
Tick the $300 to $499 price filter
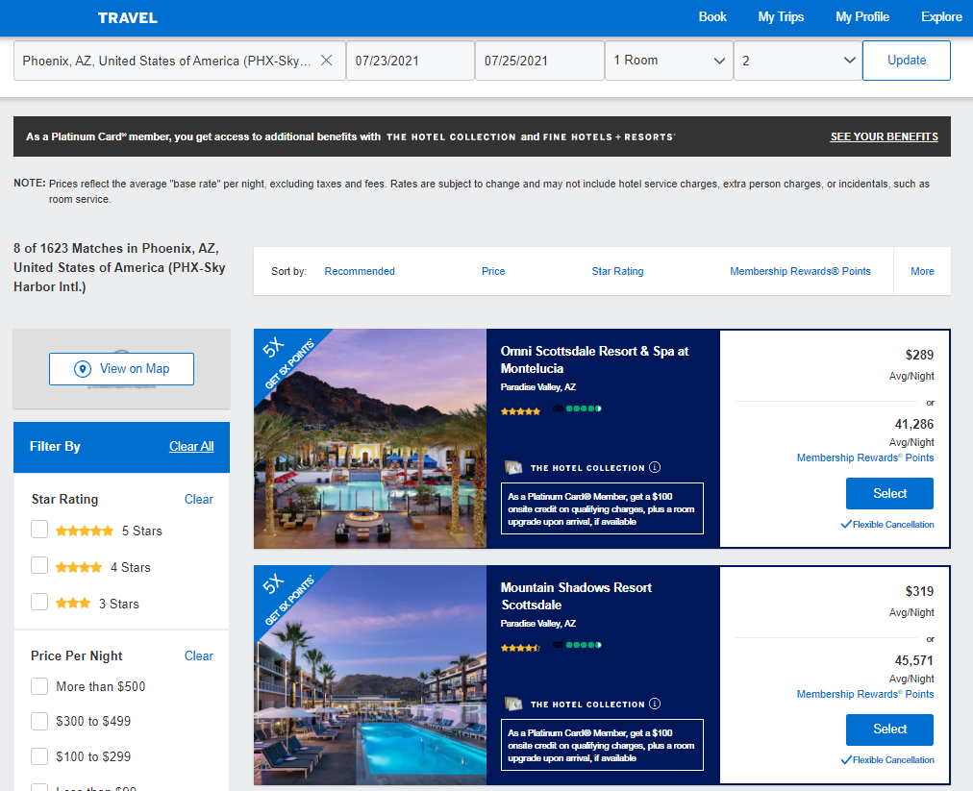tap(39, 721)
